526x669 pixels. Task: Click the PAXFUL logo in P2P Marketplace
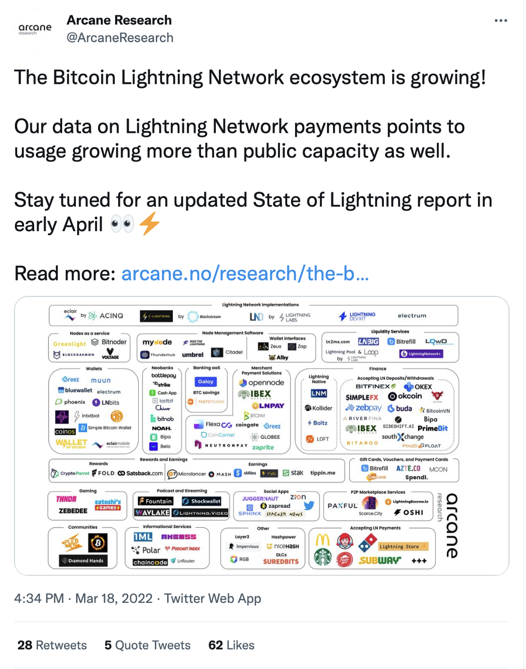(x=343, y=506)
